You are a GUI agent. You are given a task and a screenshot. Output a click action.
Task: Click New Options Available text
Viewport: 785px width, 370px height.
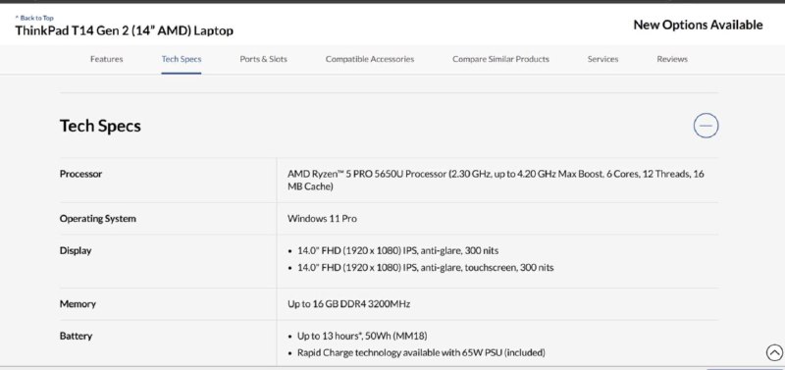coord(698,26)
